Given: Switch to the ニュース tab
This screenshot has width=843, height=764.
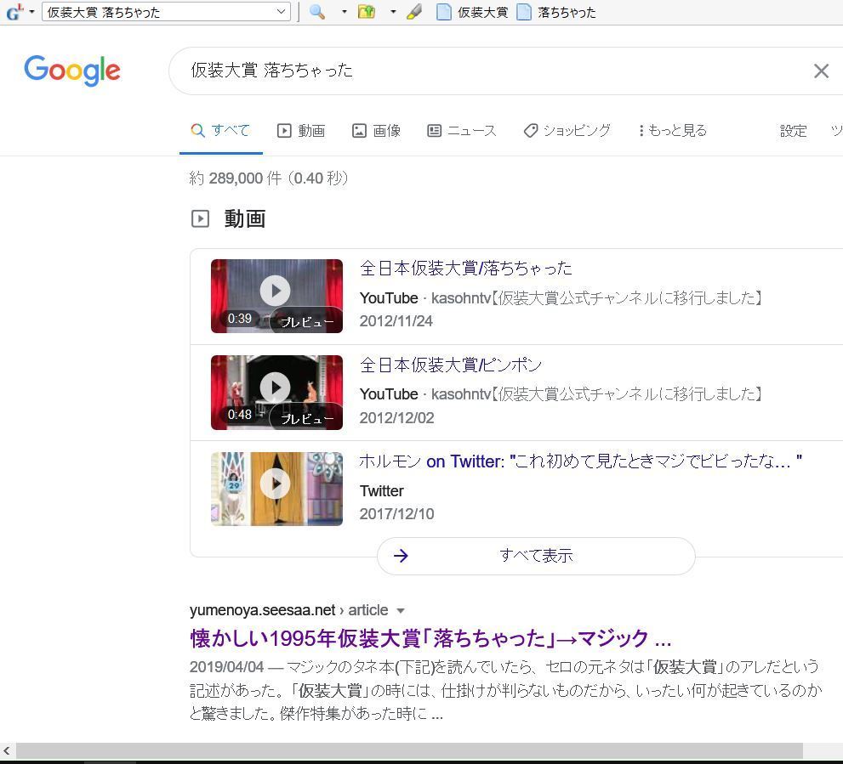Looking at the screenshot, I should pyautogui.click(x=462, y=131).
